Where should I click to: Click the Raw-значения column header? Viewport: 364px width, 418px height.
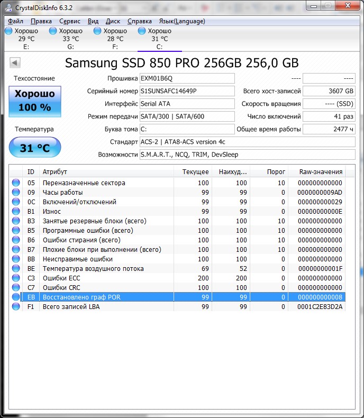(317, 171)
